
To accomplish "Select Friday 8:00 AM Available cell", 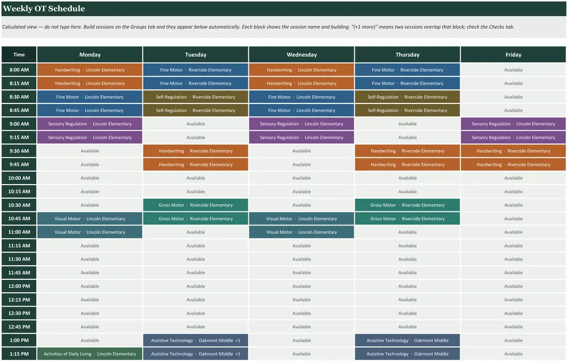I will [513, 70].
